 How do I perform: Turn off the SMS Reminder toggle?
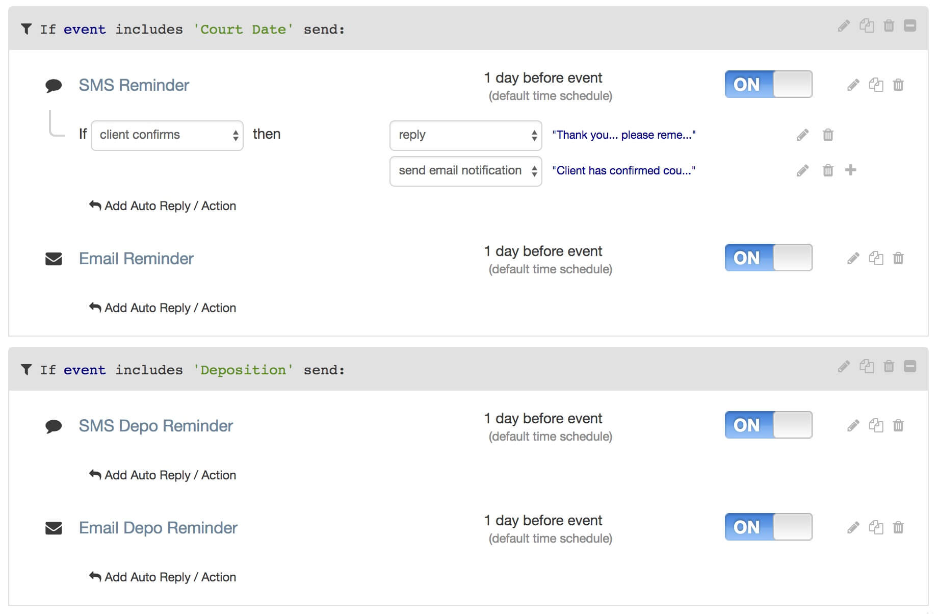coord(768,84)
